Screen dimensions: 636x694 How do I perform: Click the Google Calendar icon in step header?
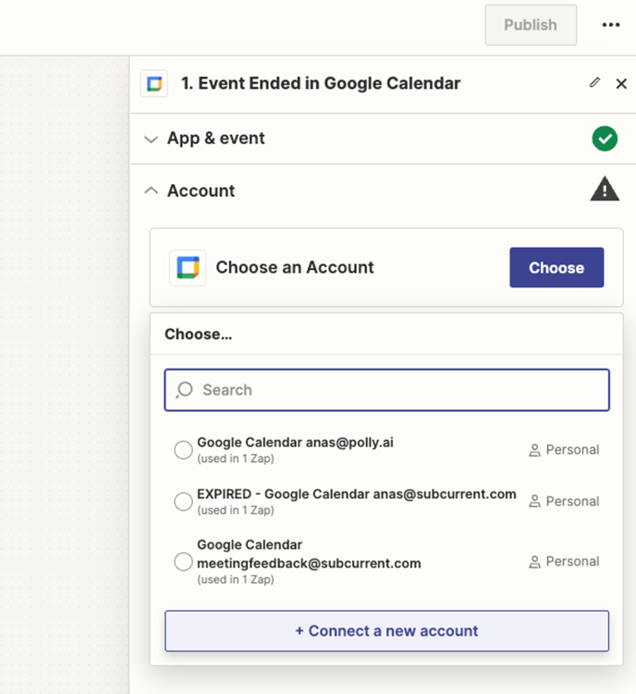[x=154, y=83]
